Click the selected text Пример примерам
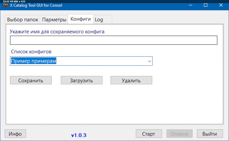Image resolution: width=229 pixels, height=141 pixels. coord(33,61)
